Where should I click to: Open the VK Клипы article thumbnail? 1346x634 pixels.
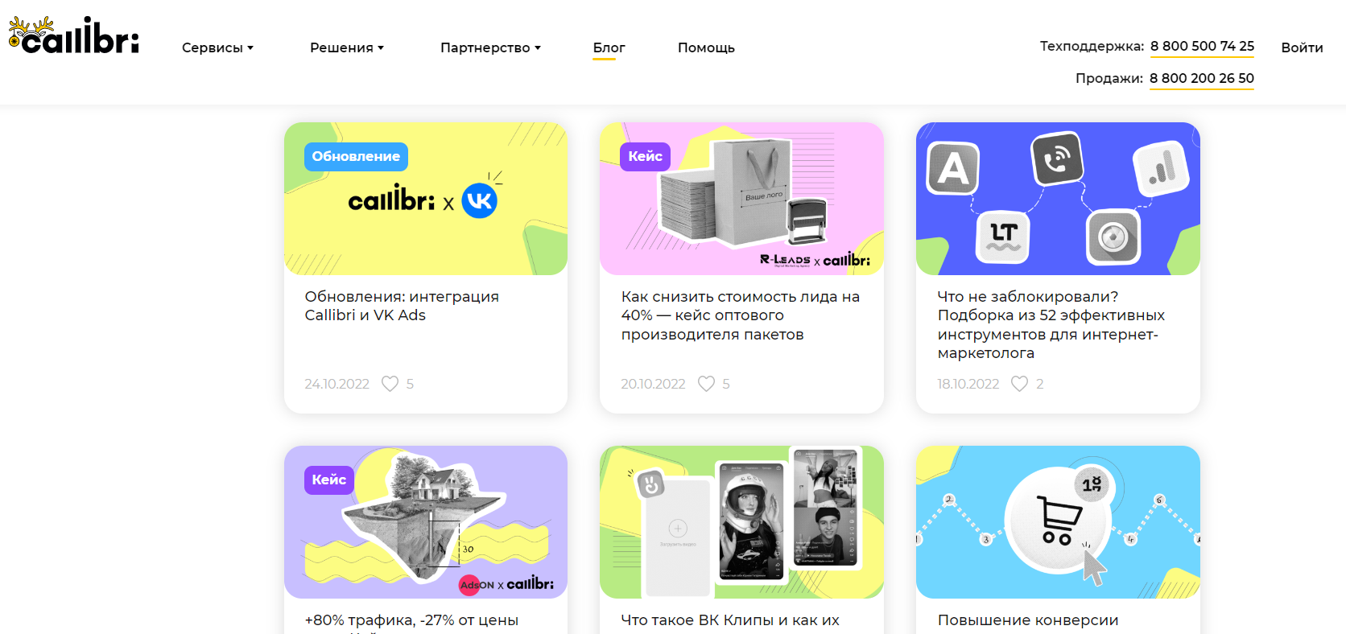pos(741,522)
